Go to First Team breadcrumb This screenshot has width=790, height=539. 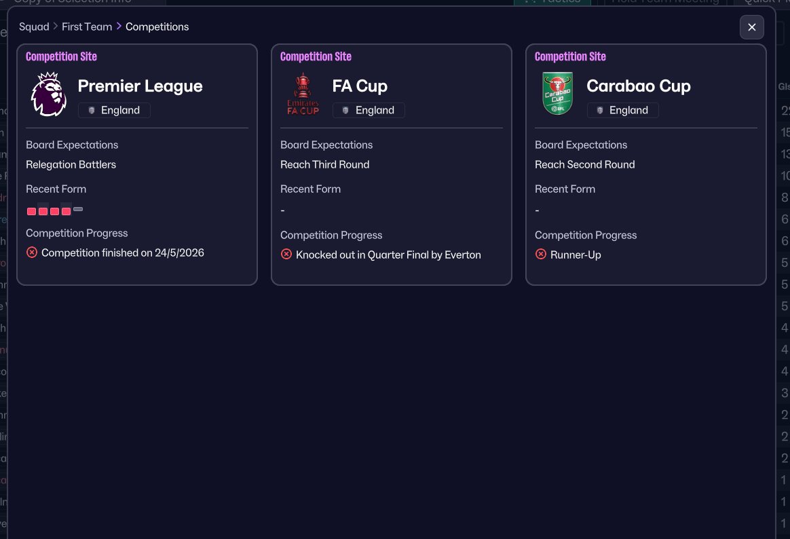(x=87, y=26)
